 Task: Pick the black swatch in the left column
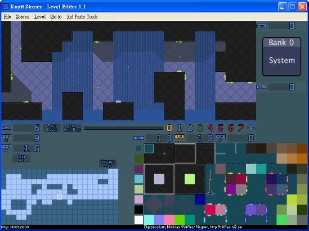coord(138,210)
